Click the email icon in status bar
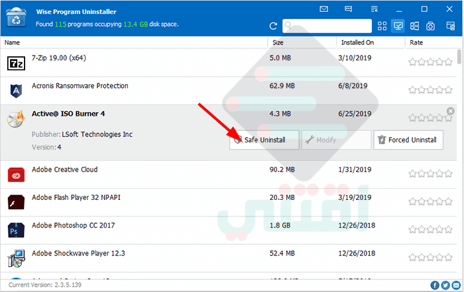Viewport: 464px width, 292px height. click(x=456, y=285)
